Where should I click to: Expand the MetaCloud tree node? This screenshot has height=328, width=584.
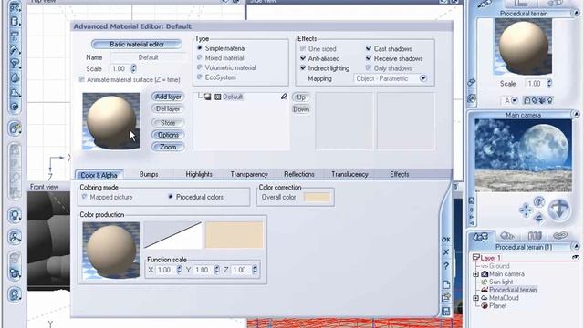(476, 298)
